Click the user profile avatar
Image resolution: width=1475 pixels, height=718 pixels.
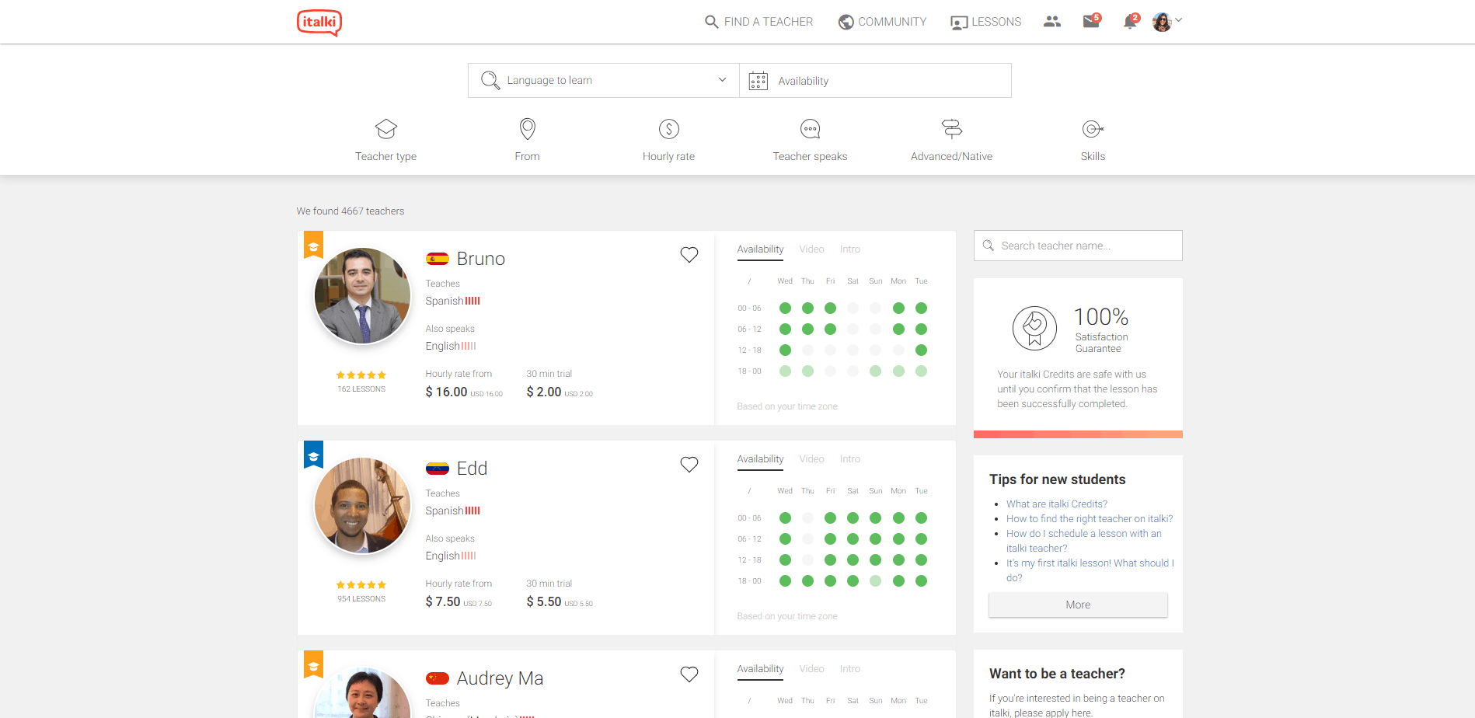1162,22
